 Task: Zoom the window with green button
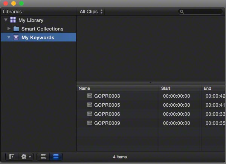coord(21,3)
